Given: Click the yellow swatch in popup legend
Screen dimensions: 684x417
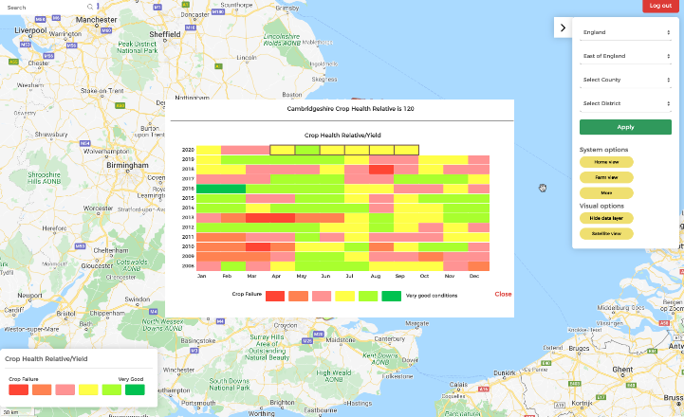Looking at the screenshot, I should tap(344, 297).
